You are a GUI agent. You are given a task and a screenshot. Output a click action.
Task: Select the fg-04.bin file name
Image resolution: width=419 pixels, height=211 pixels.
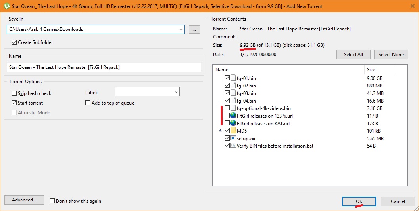(246, 101)
